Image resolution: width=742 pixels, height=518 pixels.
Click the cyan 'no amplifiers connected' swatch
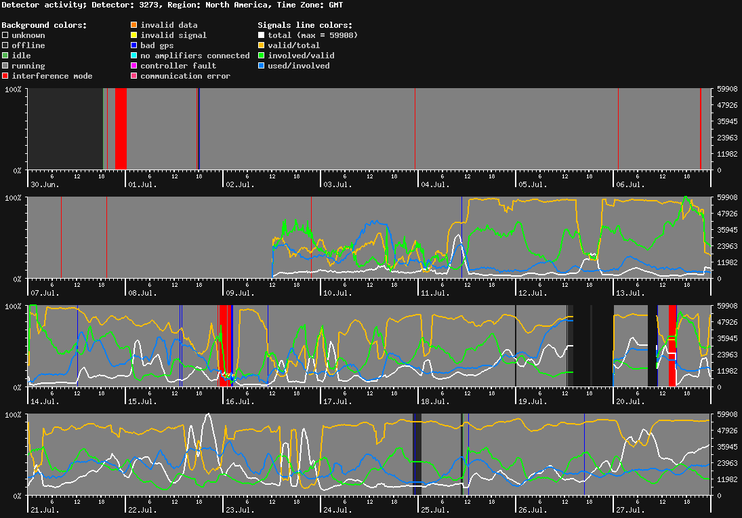[134, 56]
